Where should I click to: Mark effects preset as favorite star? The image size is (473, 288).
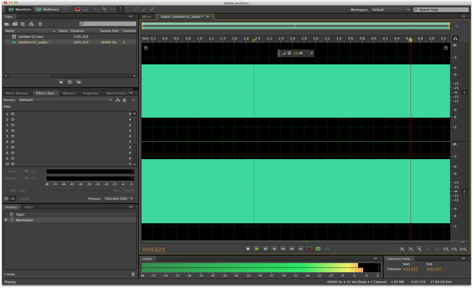click(x=134, y=100)
